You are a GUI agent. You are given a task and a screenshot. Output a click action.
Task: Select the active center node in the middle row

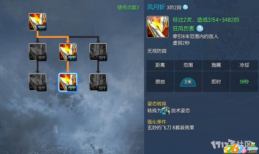click(x=68, y=52)
